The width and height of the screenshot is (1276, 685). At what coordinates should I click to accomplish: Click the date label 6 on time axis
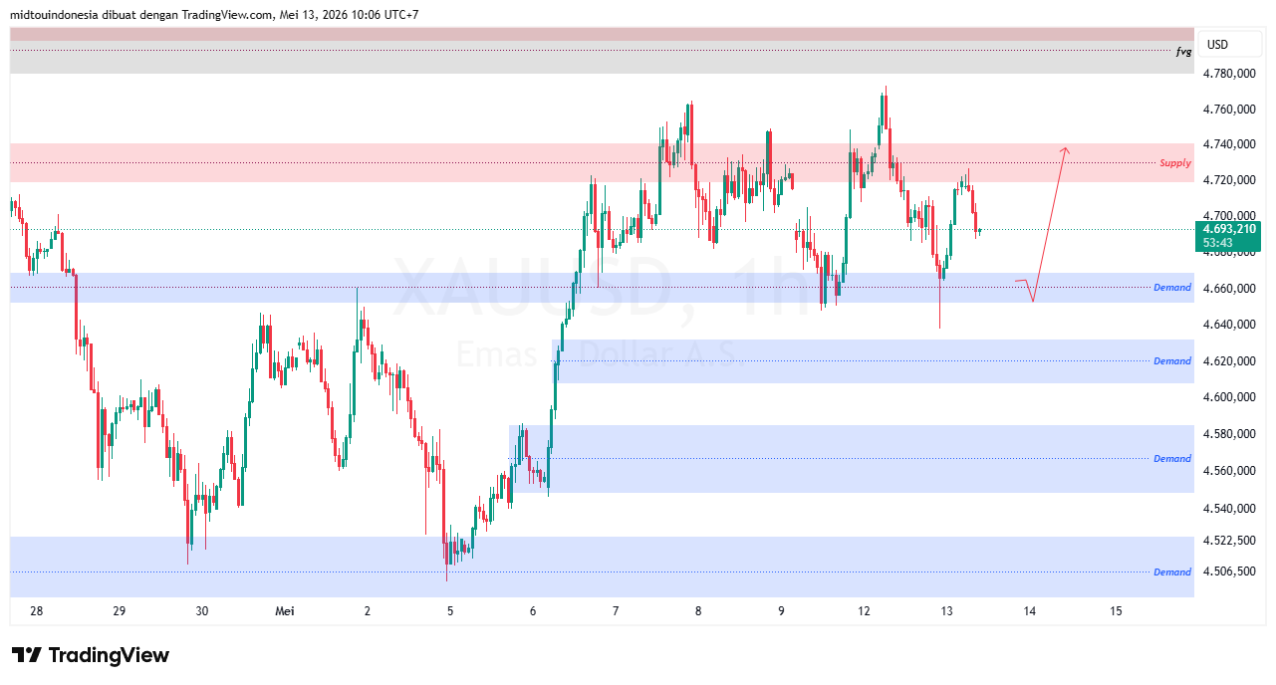point(533,611)
